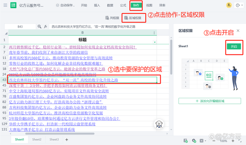Click the magnifier search icon
The width and height of the screenshot is (246, 145).
coord(39,26)
